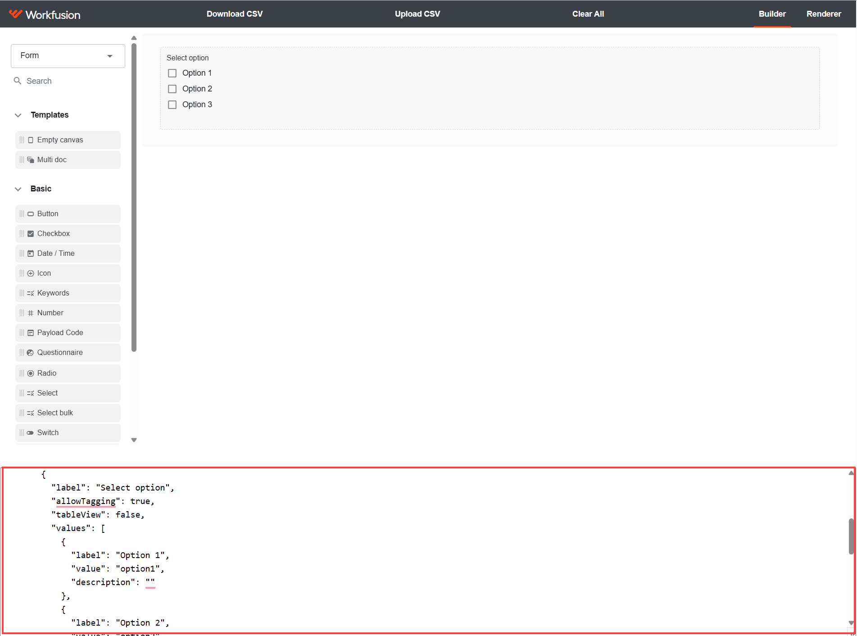Check the Option 1 checkbox
The height and width of the screenshot is (636, 857).
(x=172, y=73)
